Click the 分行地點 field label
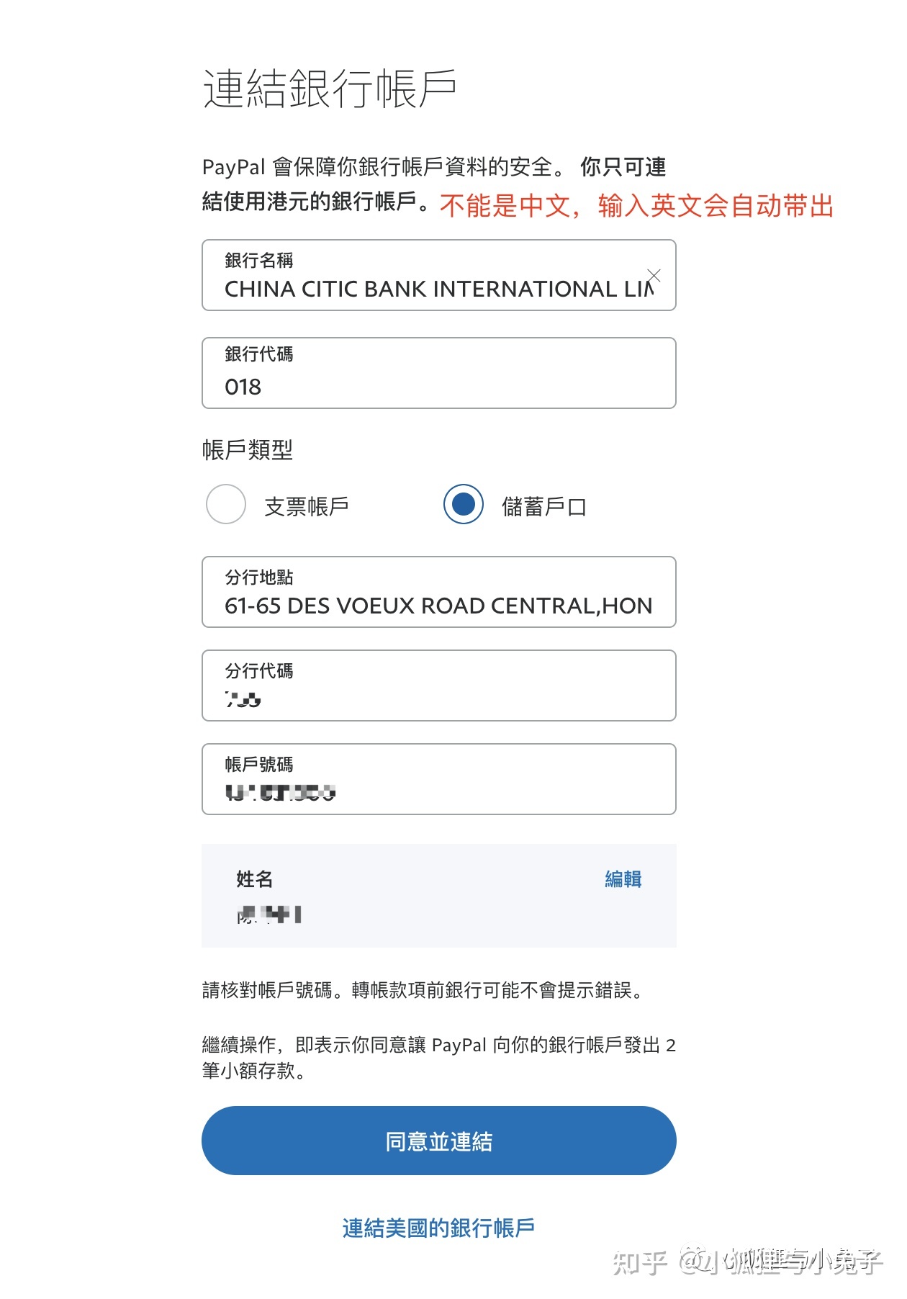 click(259, 577)
